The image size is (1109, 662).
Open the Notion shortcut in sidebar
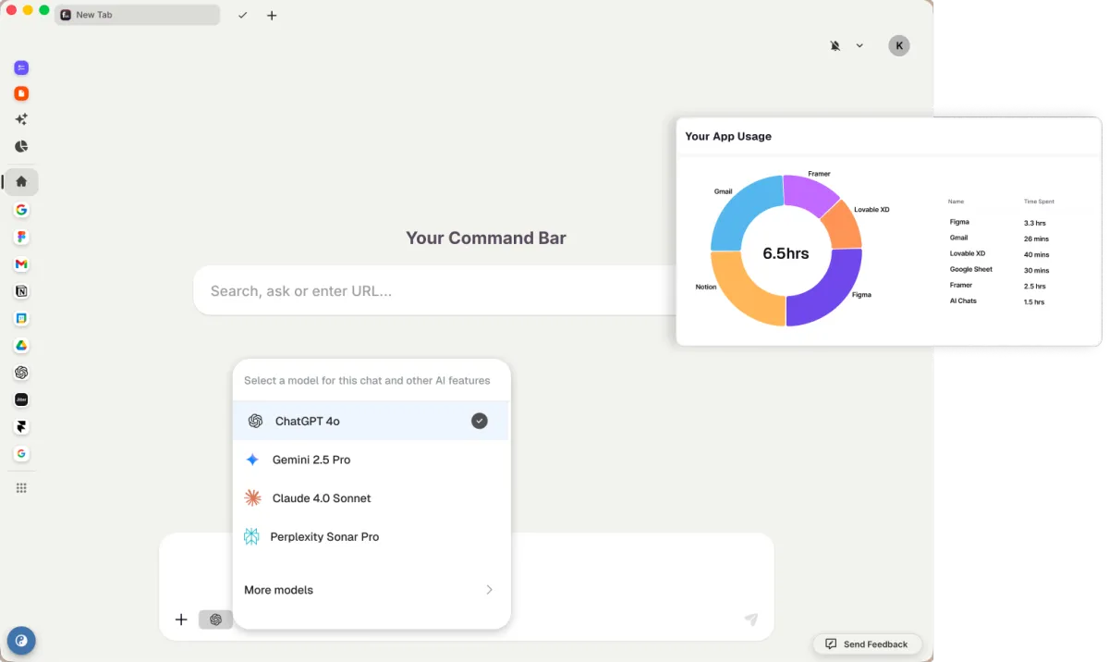click(x=21, y=291)
